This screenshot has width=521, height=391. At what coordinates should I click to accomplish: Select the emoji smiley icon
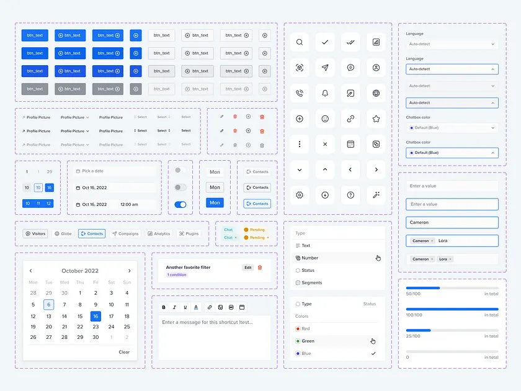pyautogui.click(x=325, y=118)
